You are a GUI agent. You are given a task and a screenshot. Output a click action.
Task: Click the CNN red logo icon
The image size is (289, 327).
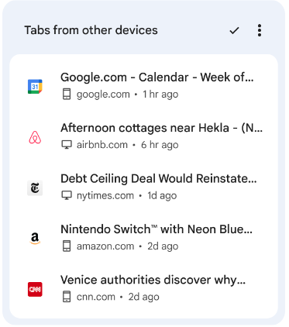click(x=35, y=289)
